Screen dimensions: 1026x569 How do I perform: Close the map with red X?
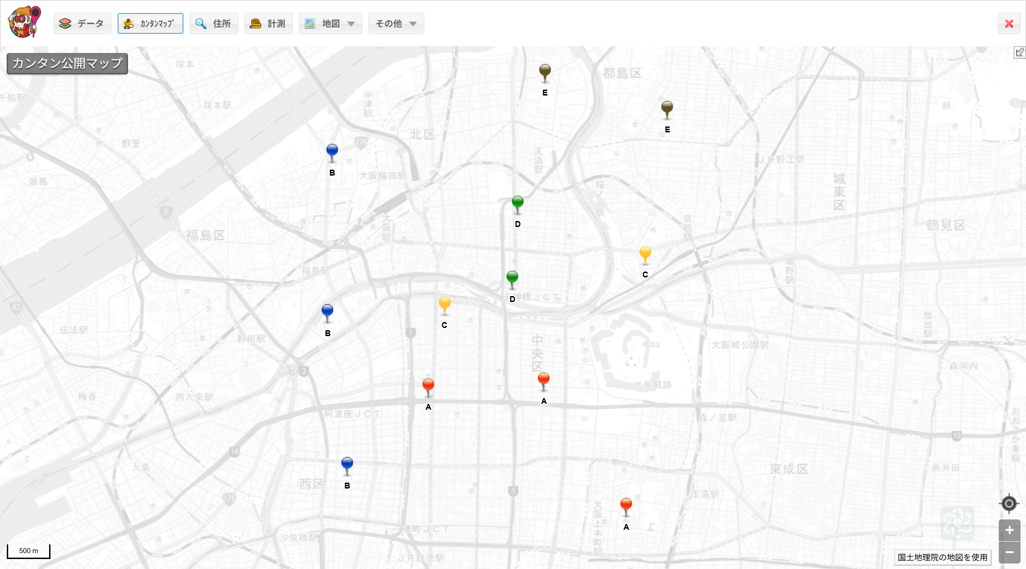click(x=1009, y=24)
